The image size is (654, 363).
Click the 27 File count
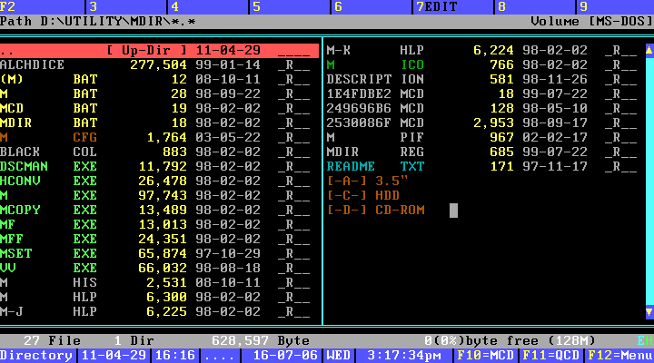coord(52,341)
